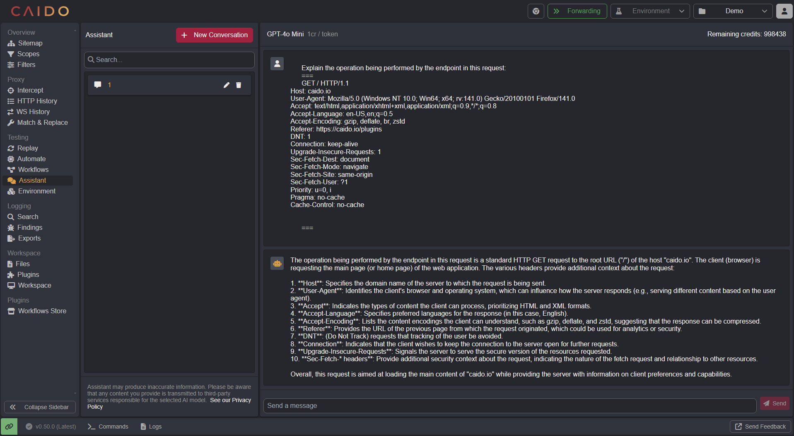Switch to HTTP History
This screenshot has width=794, height=436.
(x=37, y=101)
